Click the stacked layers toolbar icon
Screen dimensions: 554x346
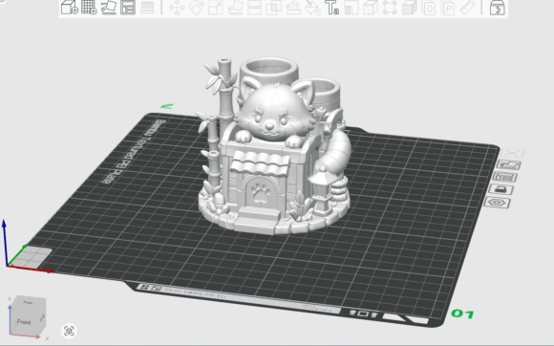pyautogui.click(x=409, y=7)
